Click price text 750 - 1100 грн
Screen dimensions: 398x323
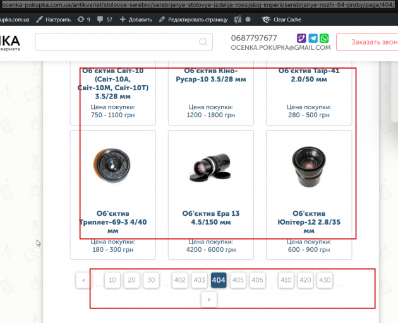pos(113,115)
